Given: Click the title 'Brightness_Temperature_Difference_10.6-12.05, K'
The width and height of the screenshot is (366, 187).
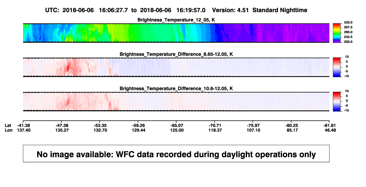Looking at the screenshot, I should 176,89.
